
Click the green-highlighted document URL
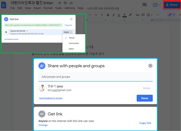click(33, 25)
